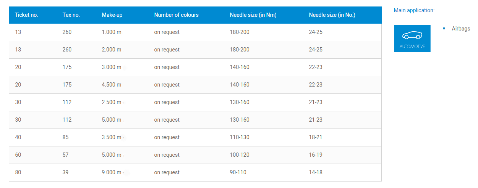Click the 2.000 m make-up cell
The width and height of the screenshot is (478, 188).
click(x=112, y=50)
